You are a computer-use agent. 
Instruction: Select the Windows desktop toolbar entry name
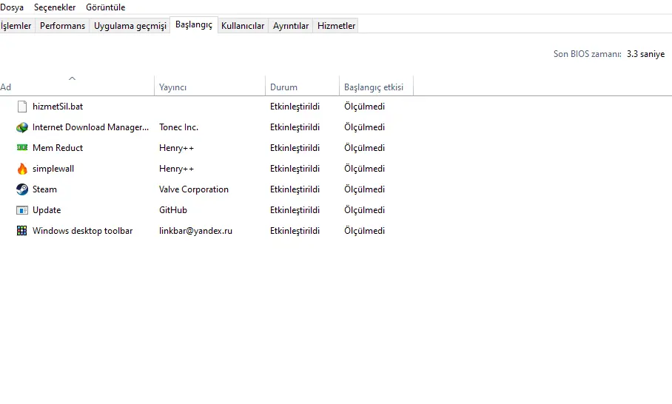tap(83, 231)
